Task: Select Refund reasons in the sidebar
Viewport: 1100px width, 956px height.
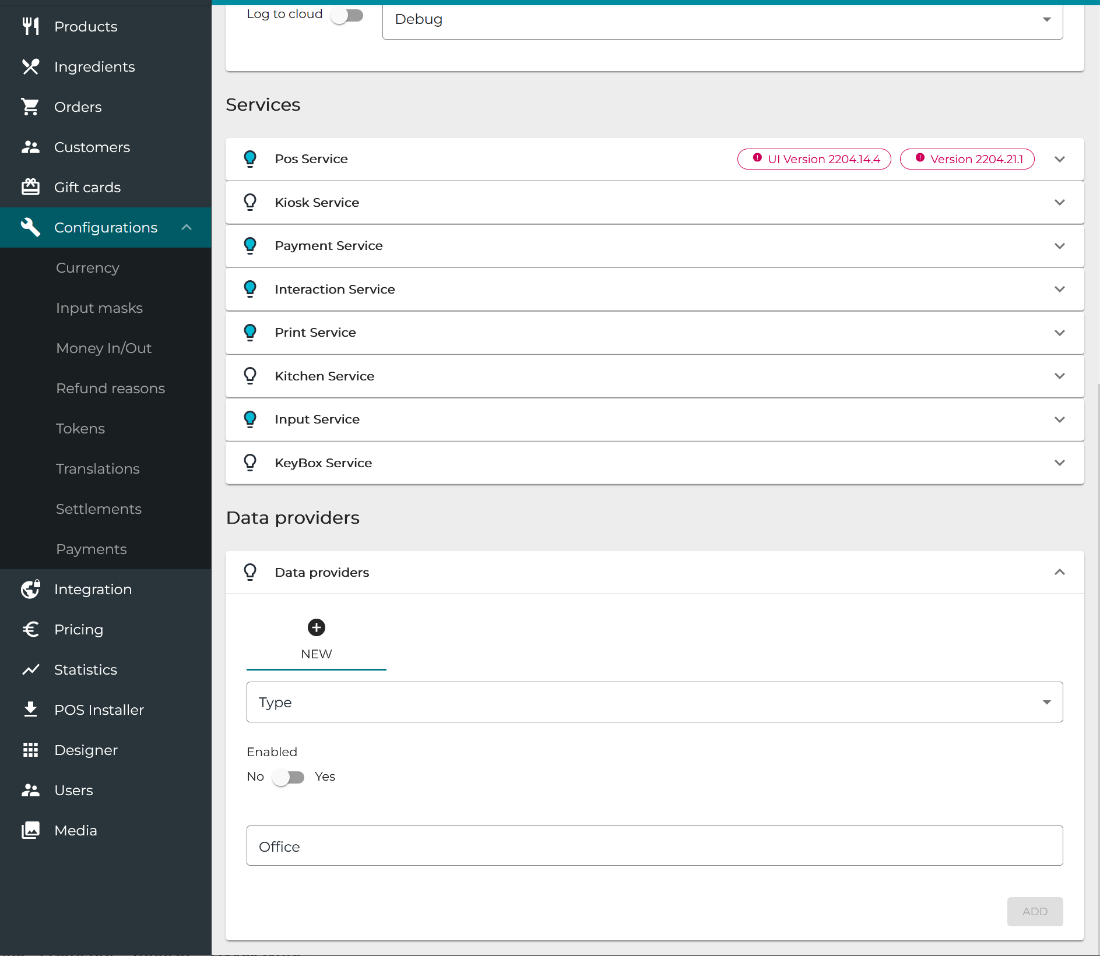Action: pos(110,388)
